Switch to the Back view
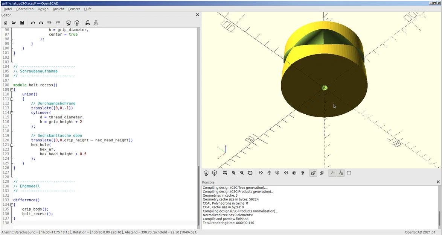This screenshot has width=442, height=235. pos(302,173)
